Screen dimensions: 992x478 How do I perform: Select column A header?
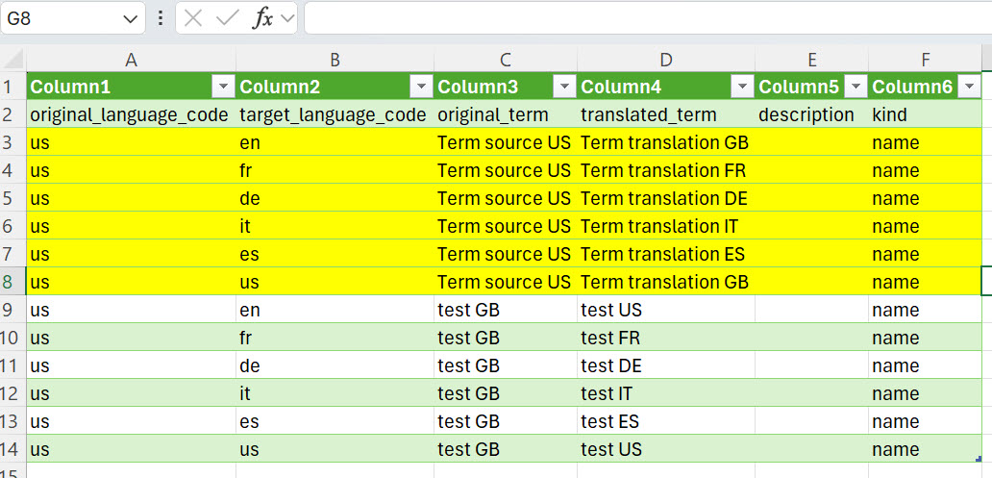coord(131,61)
